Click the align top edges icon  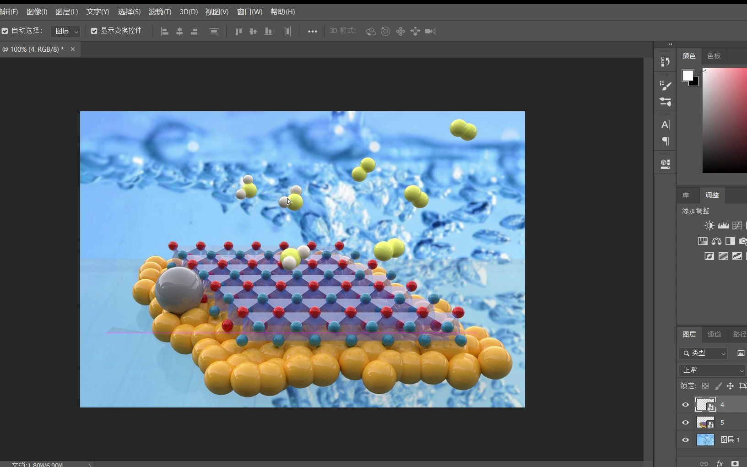point(238,32)
